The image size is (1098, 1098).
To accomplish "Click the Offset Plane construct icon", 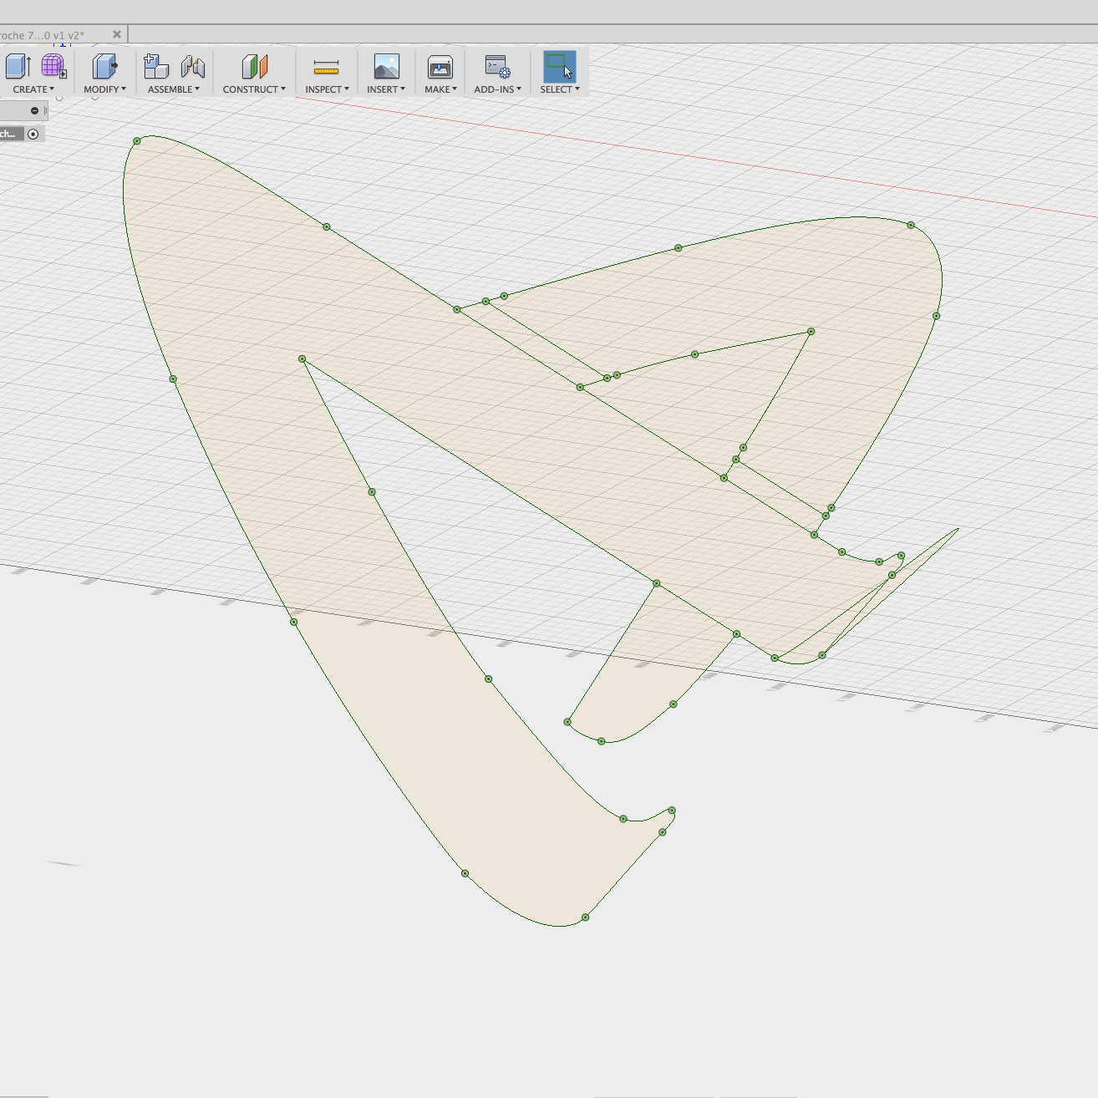I will 254,66.
